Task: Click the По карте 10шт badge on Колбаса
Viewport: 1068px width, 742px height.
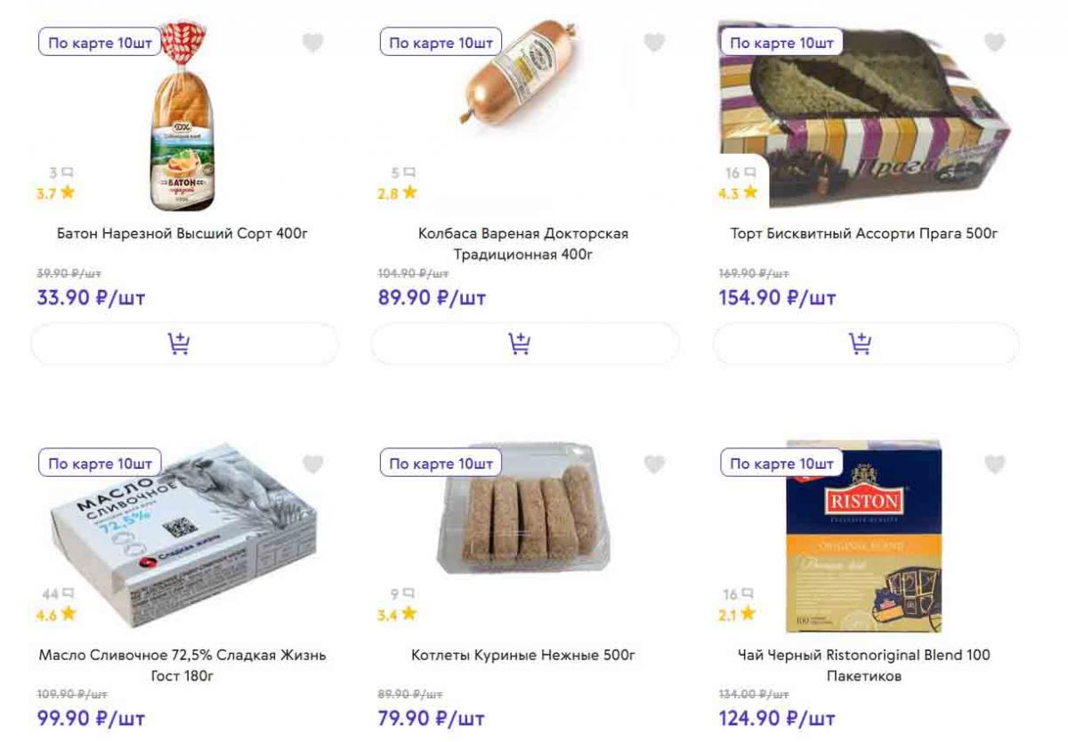Action: coord(441,43)
